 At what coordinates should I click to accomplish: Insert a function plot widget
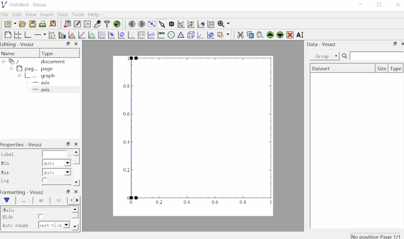(x=92, y=34)
